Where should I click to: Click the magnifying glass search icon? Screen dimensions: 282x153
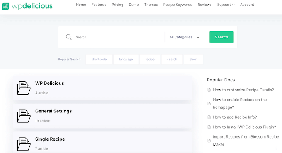point(68,37)
